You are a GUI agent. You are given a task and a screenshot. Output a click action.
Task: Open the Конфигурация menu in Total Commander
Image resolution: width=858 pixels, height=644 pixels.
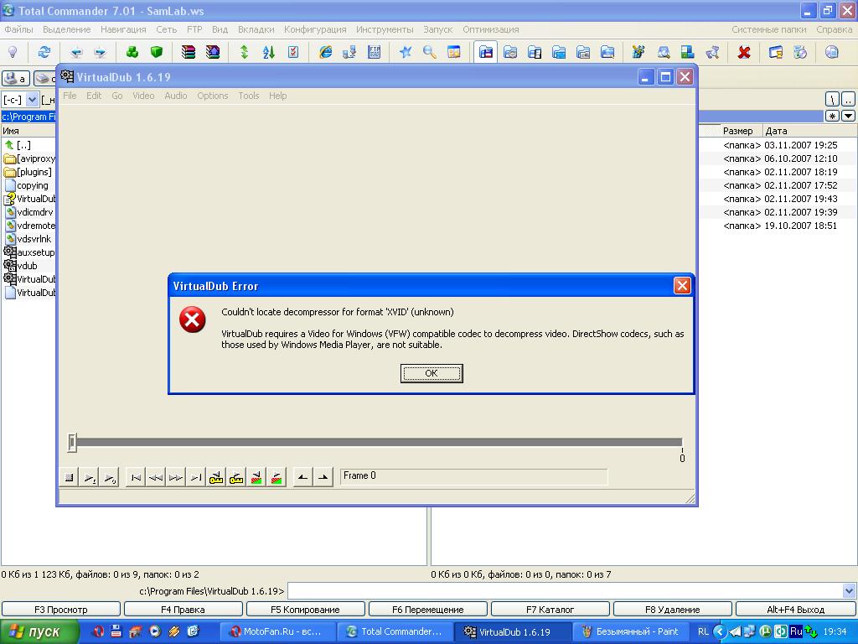point(315,29)
